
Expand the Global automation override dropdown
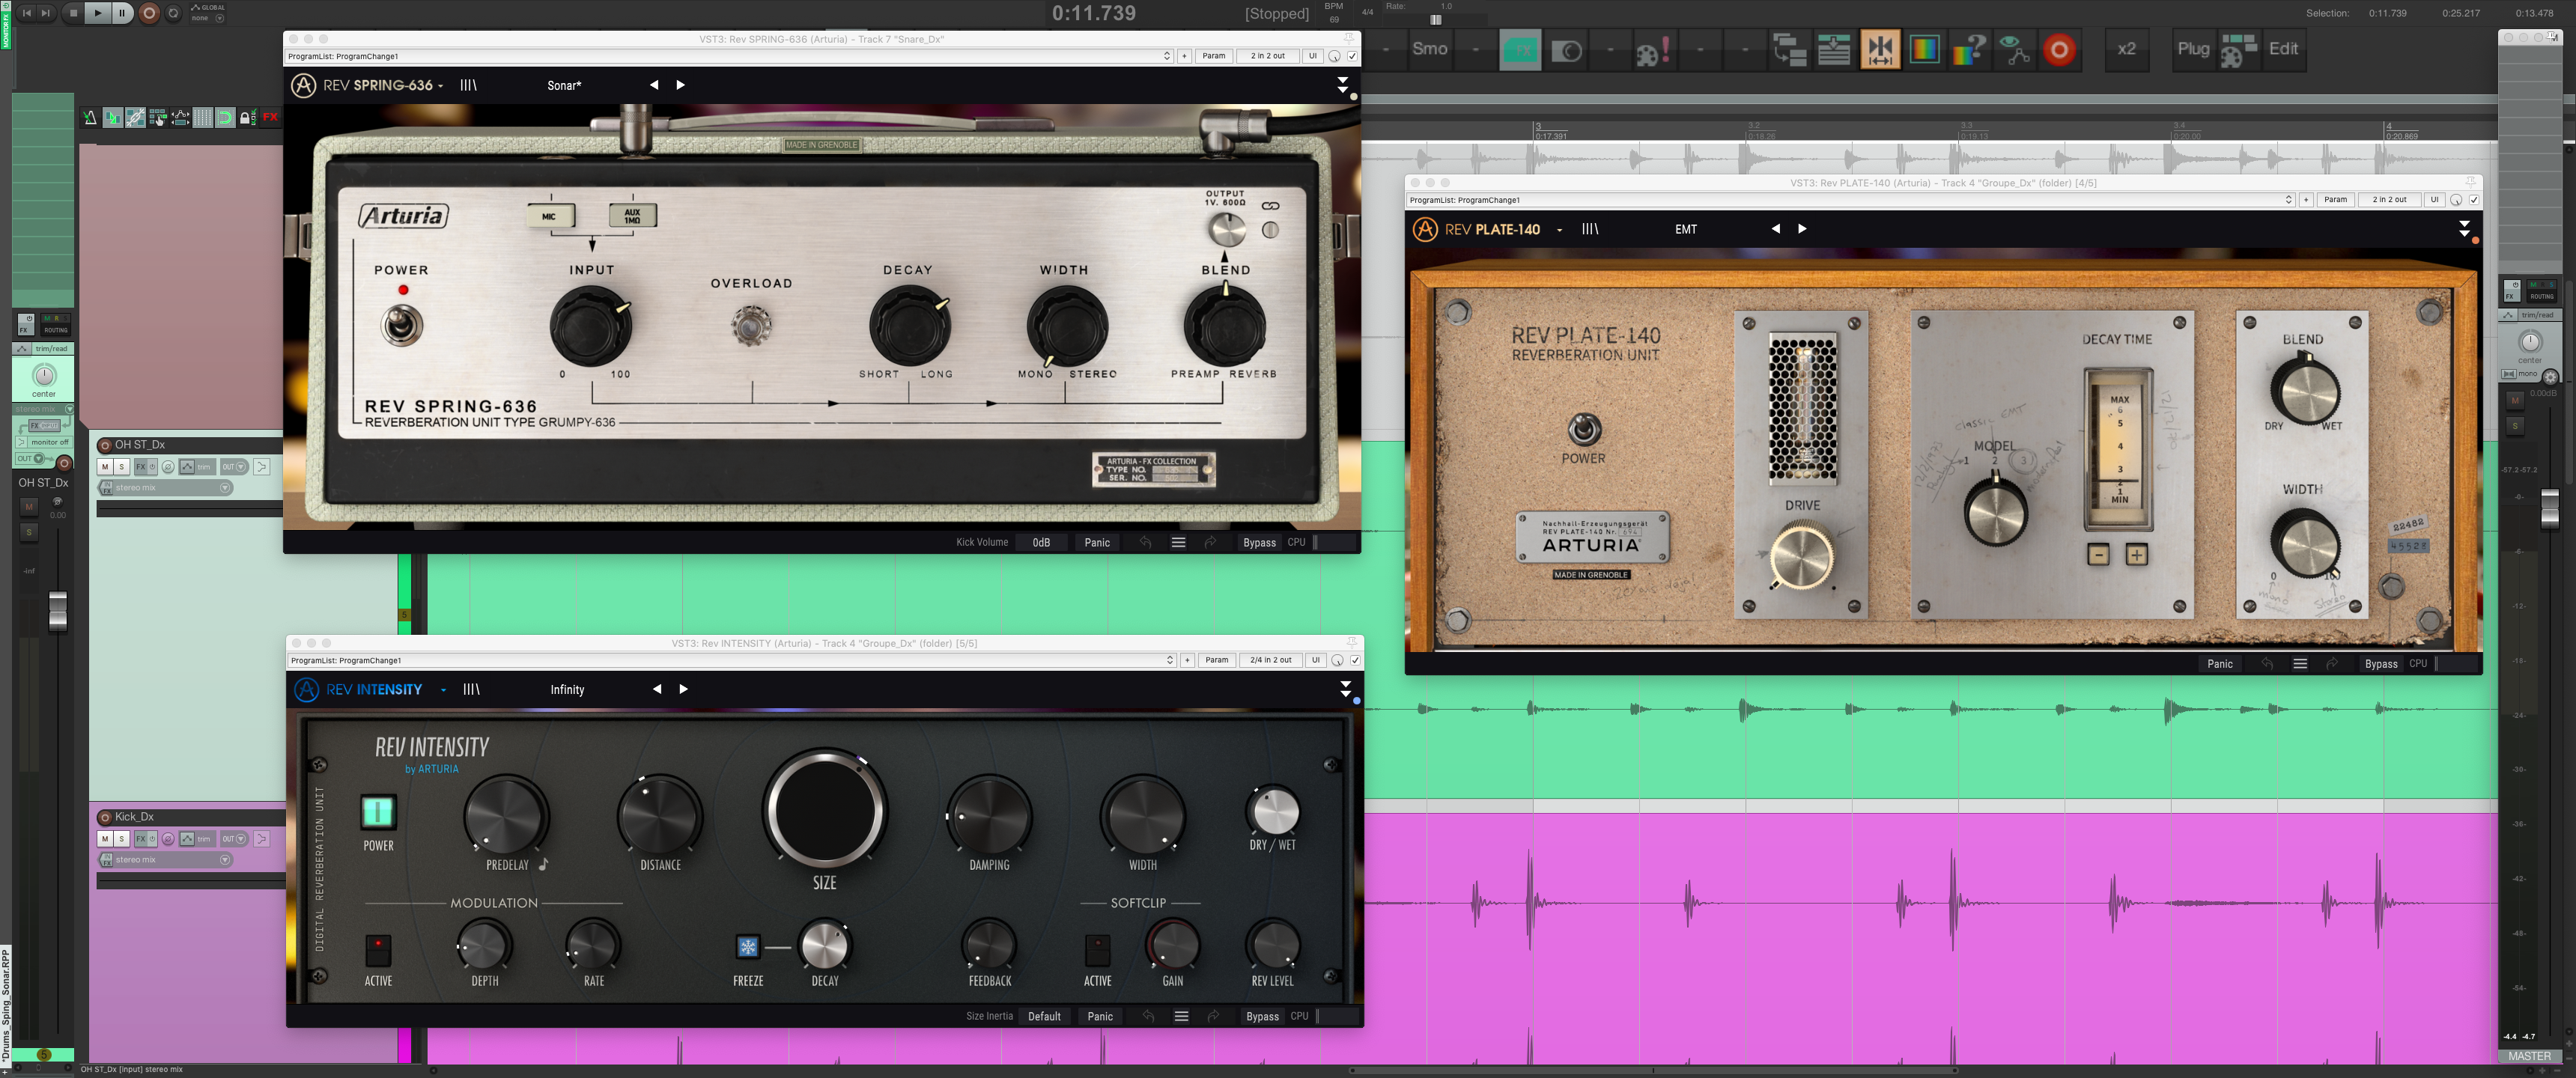(x=219, y=18)
